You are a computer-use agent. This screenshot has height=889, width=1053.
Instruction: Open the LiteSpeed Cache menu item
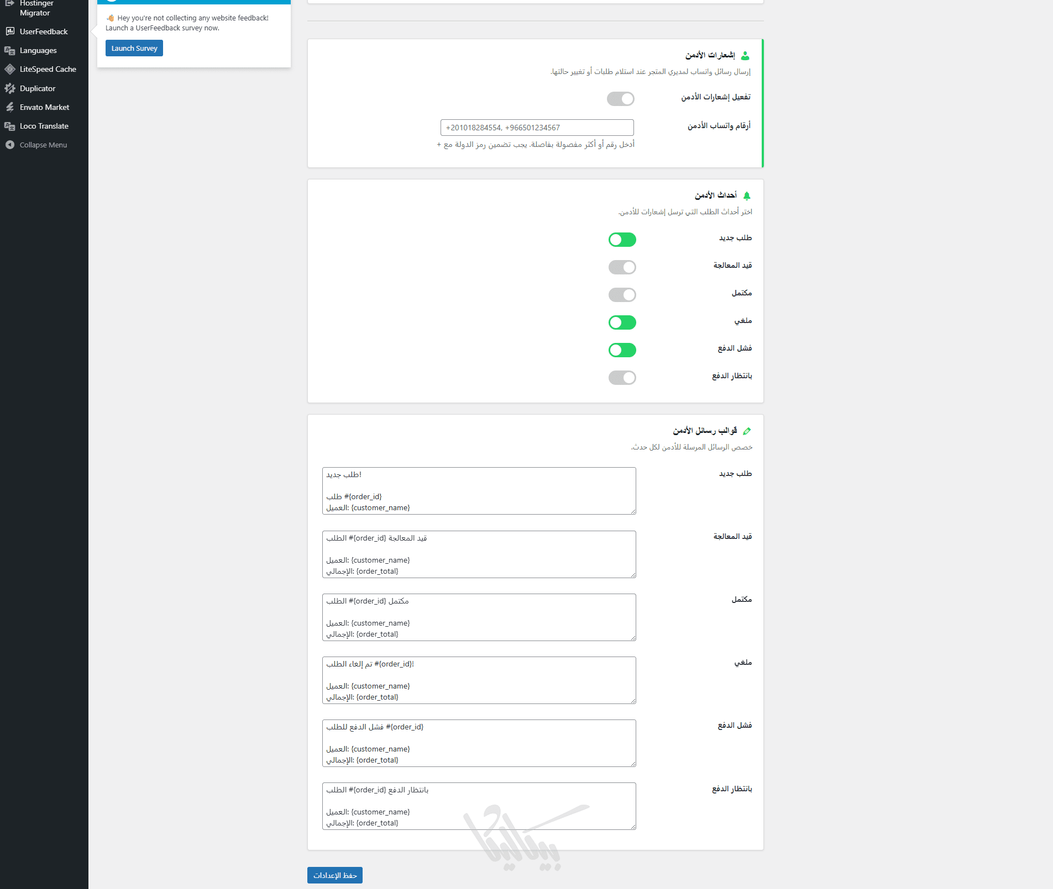48,69
